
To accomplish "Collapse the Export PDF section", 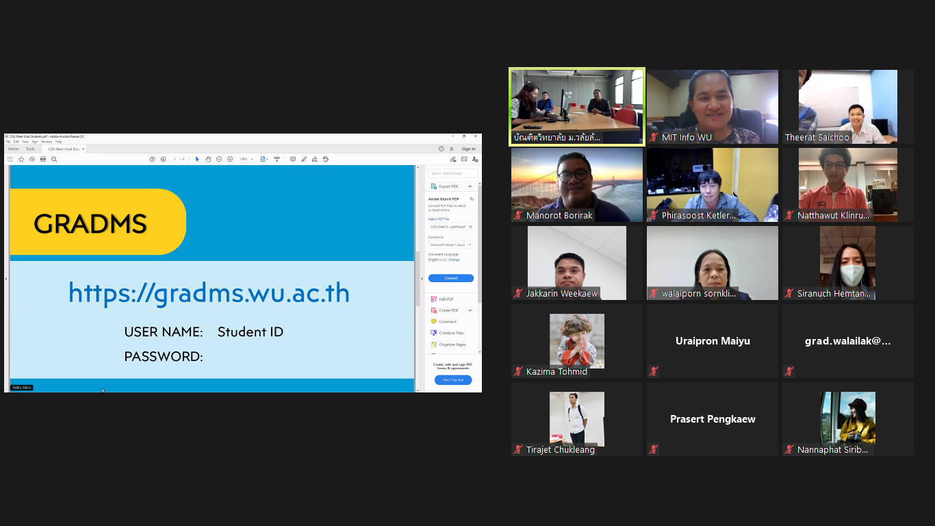I will click(x=470, y=186).
